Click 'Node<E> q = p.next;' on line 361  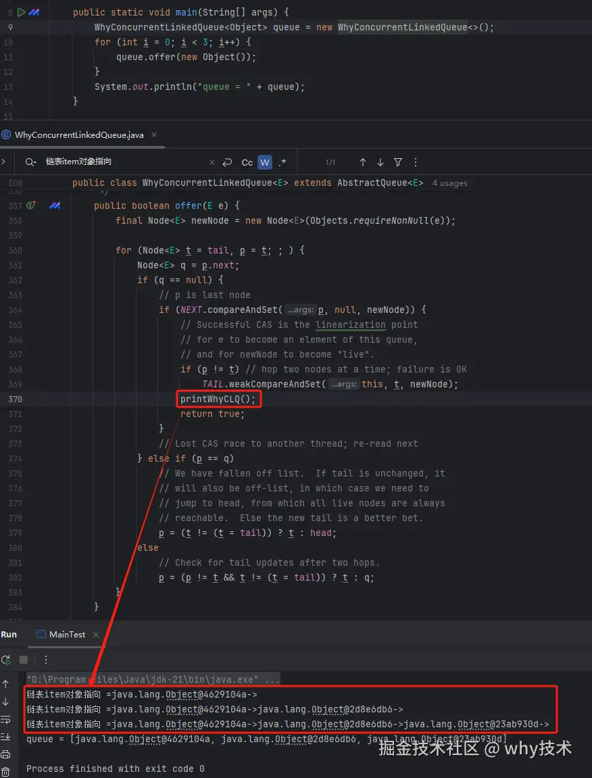coord(188,265)
